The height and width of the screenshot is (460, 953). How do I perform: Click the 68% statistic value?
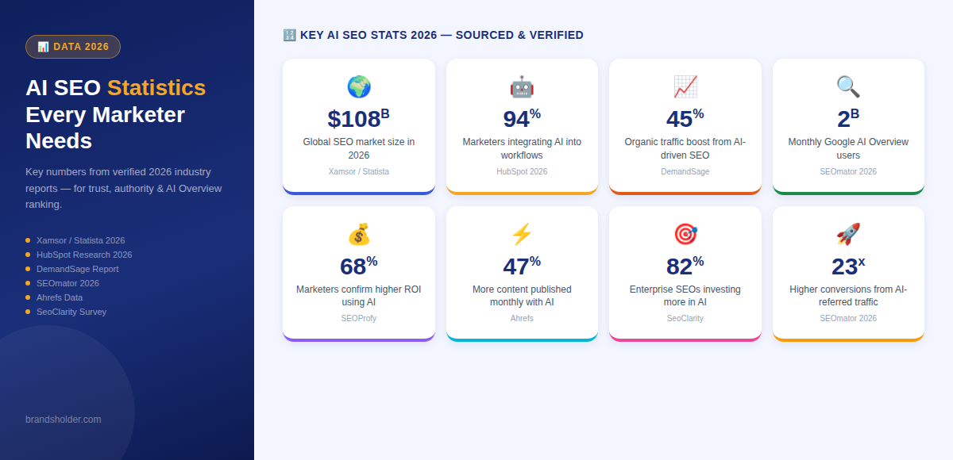point(359,266)
